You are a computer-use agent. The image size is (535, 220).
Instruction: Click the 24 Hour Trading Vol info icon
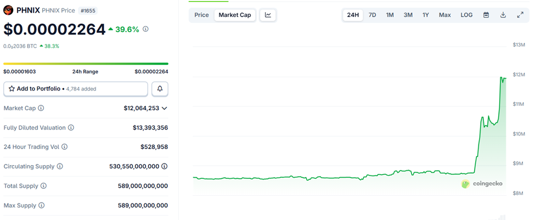pos(65,147)
